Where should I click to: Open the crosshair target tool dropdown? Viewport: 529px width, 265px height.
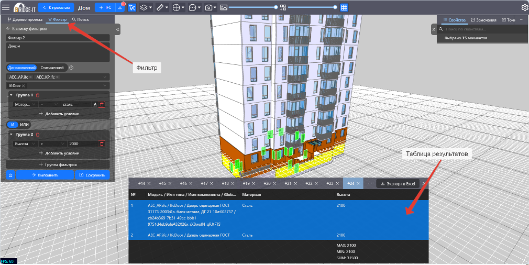(179, 7)
